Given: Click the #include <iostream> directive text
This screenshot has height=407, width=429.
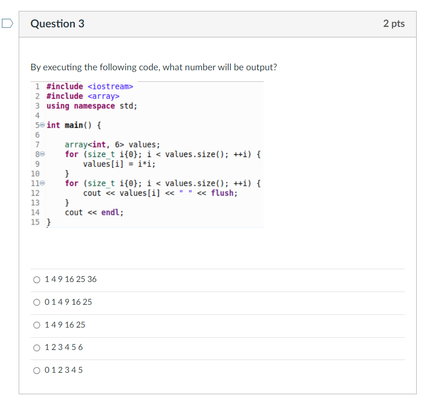Looking at the screenshot, I should coord(89,86).
